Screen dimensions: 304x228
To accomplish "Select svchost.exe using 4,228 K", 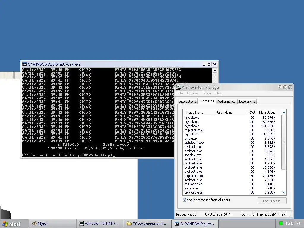I will (x=230, y=164).
